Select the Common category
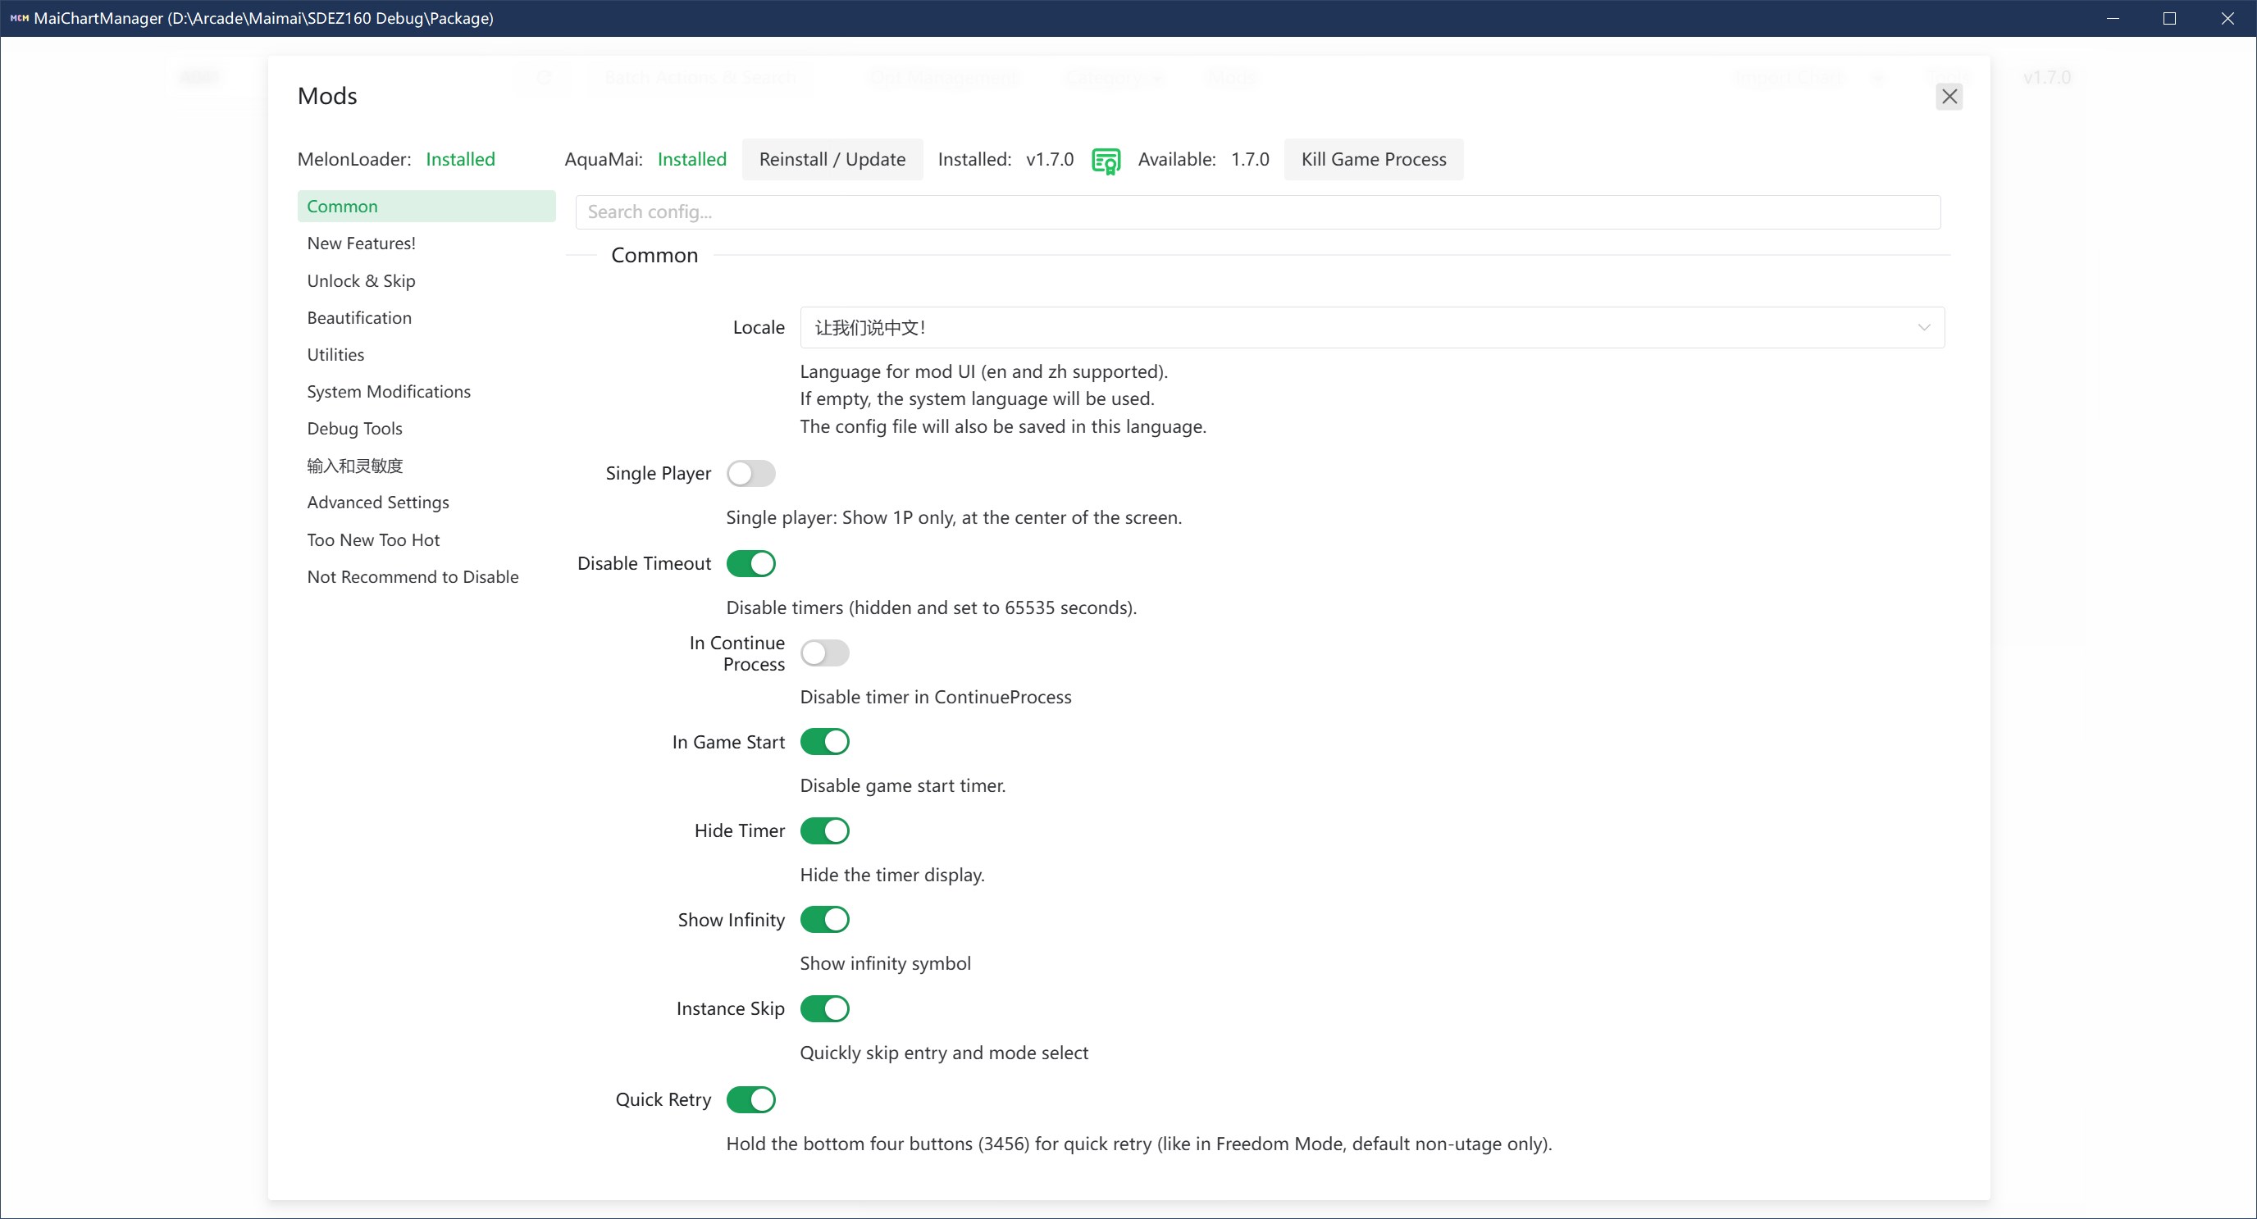Image resolution: width=2257 pixels, height=1219 pixels. click(426, 207)
